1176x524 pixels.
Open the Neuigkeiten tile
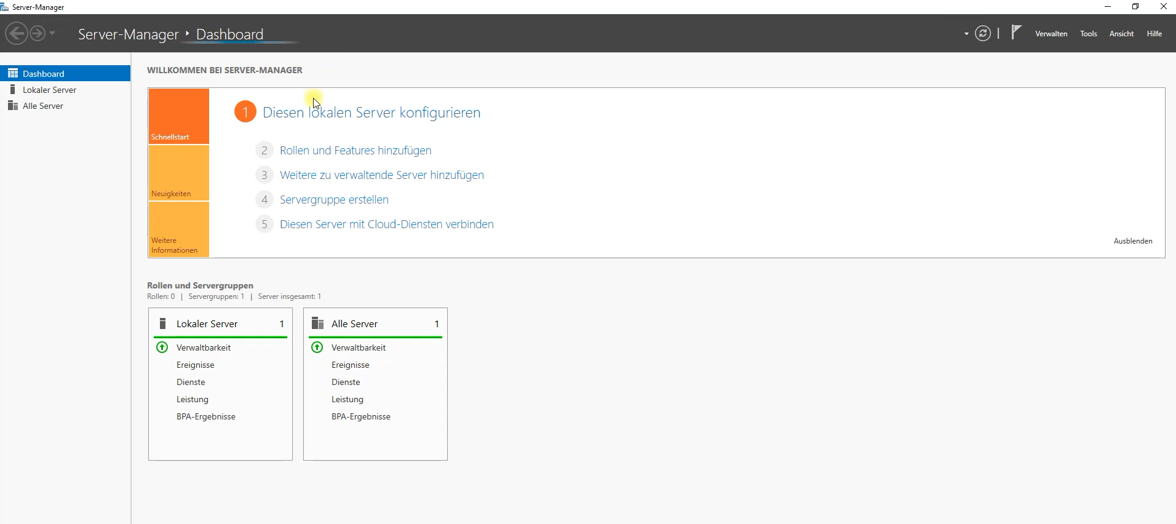pos(179,173)
